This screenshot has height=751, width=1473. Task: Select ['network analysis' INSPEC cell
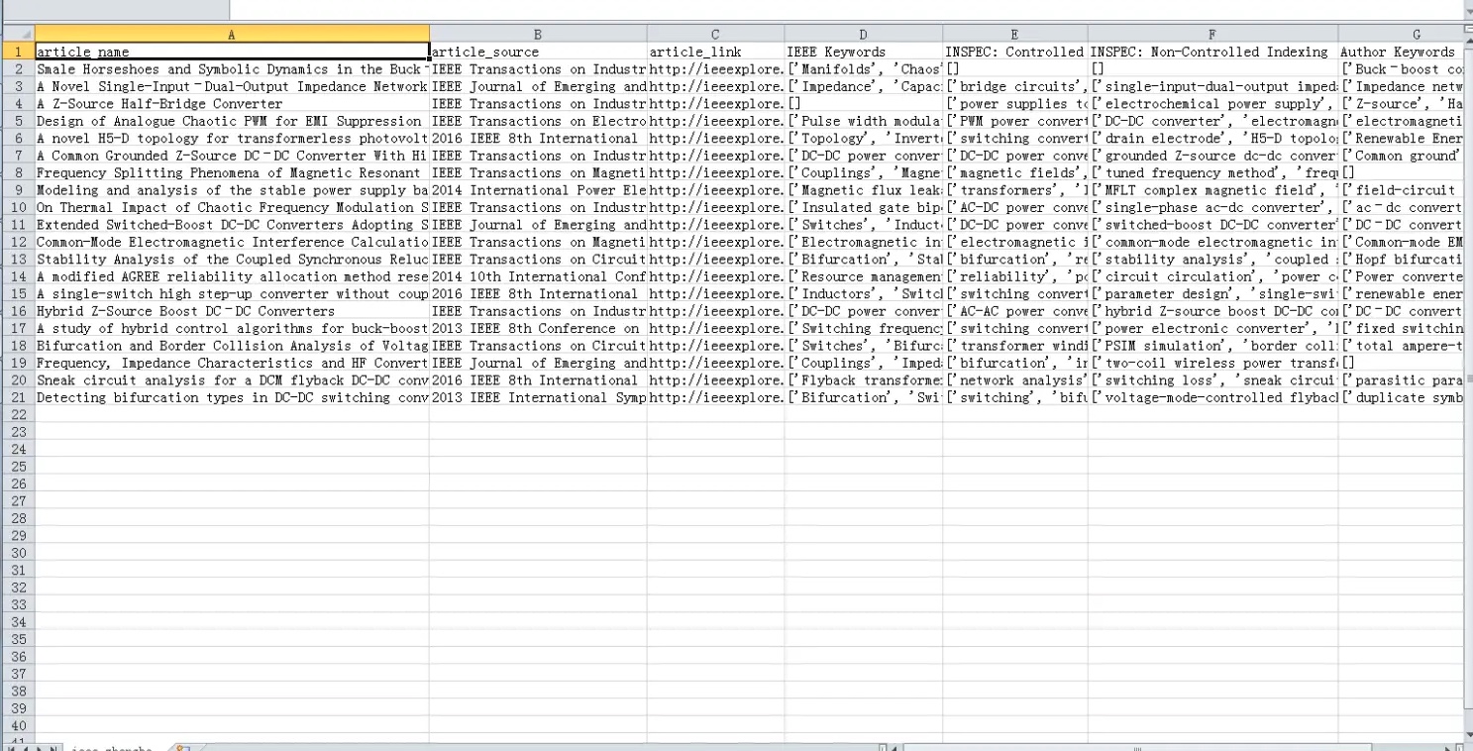(1015, 380)
